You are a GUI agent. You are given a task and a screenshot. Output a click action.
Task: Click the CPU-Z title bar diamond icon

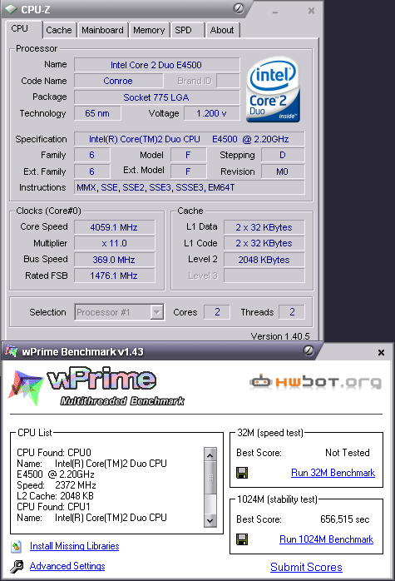[x=11, y=9]
